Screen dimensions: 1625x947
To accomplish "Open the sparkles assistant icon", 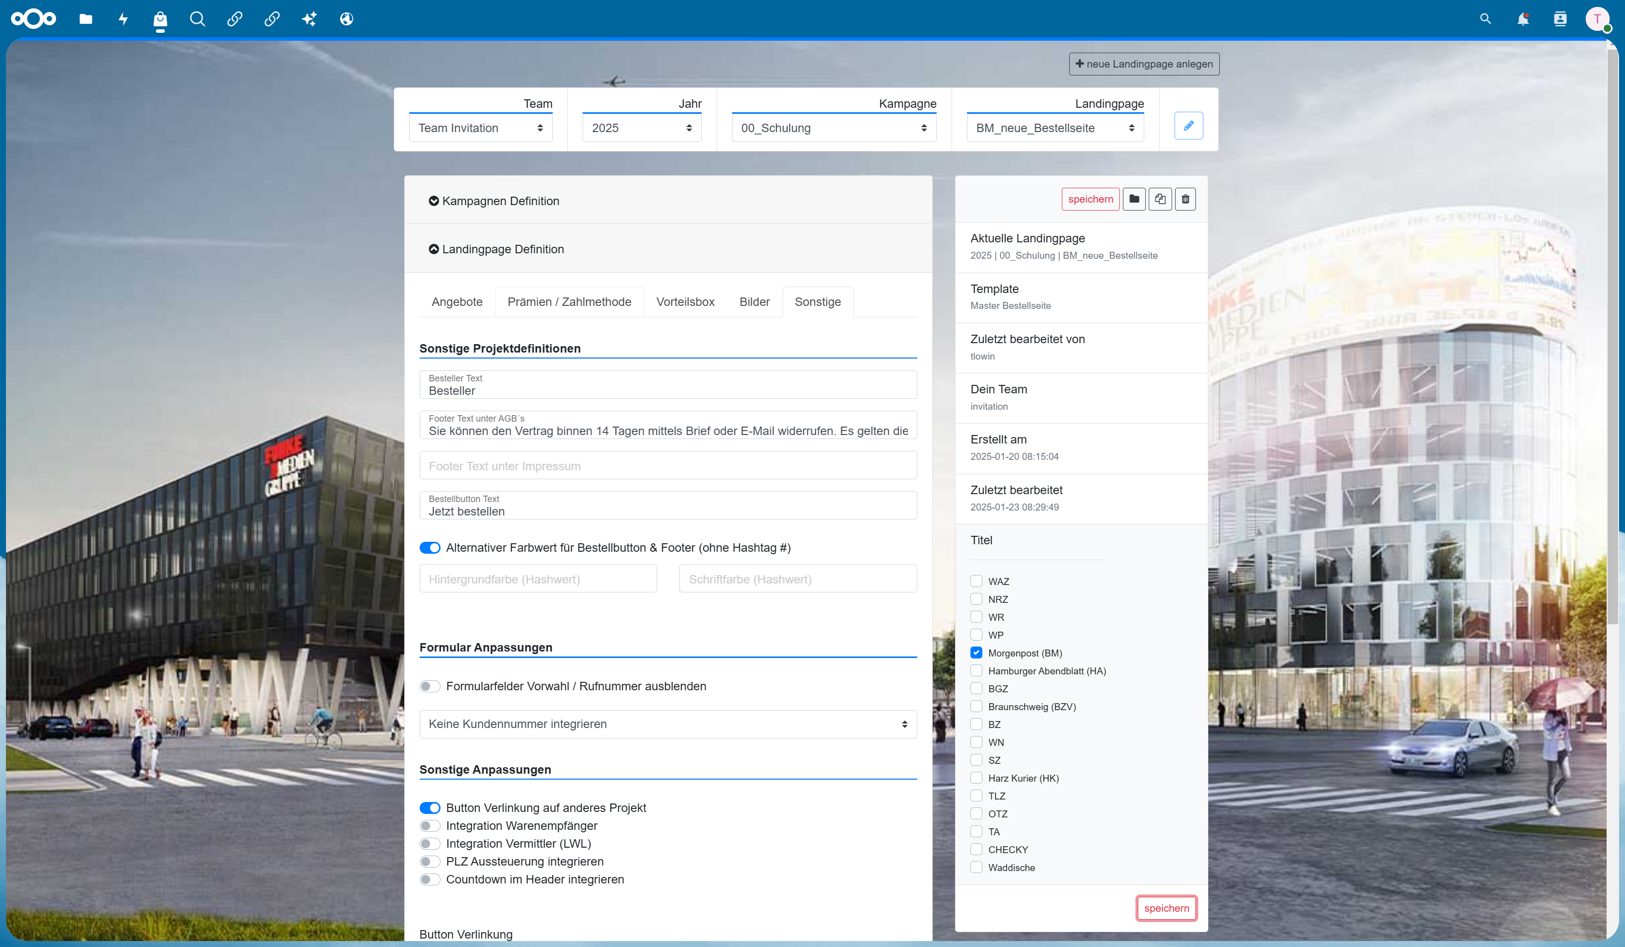I will pos(309,19).
